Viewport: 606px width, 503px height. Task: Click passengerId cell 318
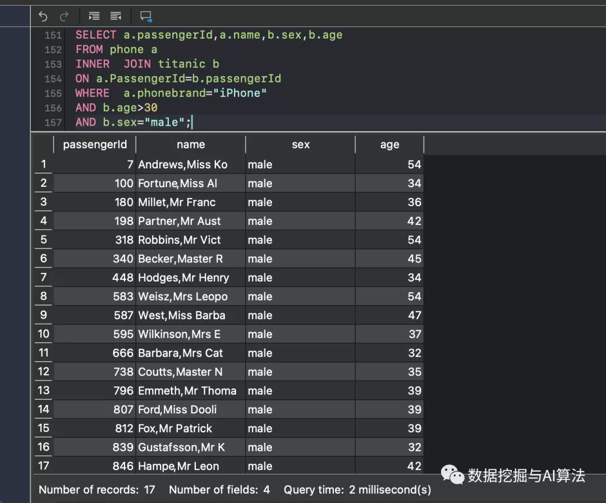tap(95, 240)
